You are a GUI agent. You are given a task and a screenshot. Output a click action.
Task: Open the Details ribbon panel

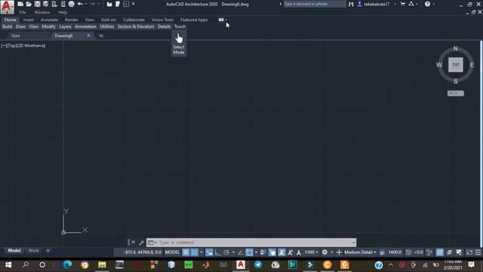click(165, 26)
